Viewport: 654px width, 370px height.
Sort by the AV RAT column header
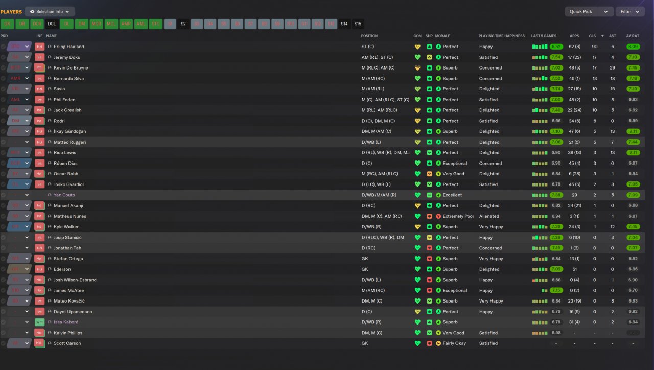(633, 36)
